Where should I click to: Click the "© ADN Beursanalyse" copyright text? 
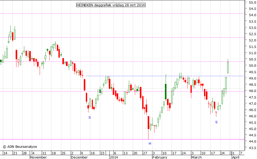tap(20, 147)
